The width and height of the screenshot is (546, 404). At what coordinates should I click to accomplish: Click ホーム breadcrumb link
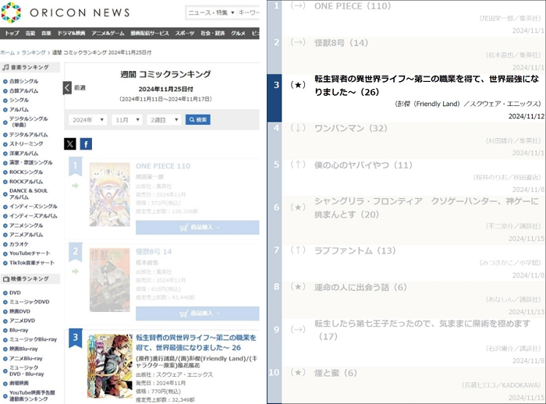click(x=7, y=52)
